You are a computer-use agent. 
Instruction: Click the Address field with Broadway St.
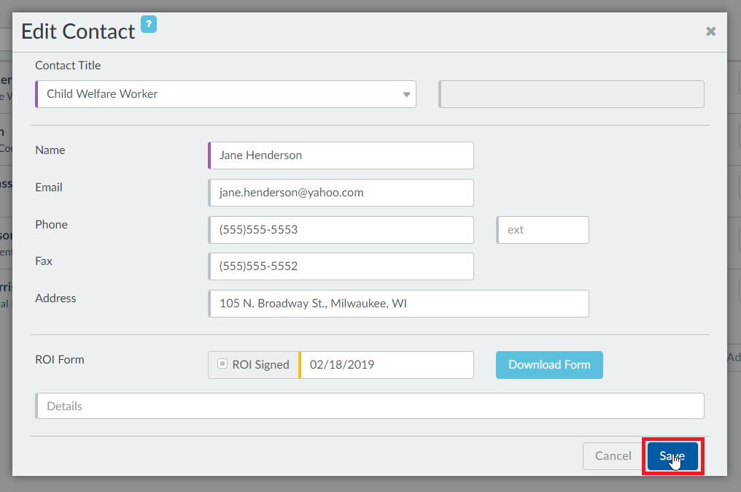pos(398,304)
